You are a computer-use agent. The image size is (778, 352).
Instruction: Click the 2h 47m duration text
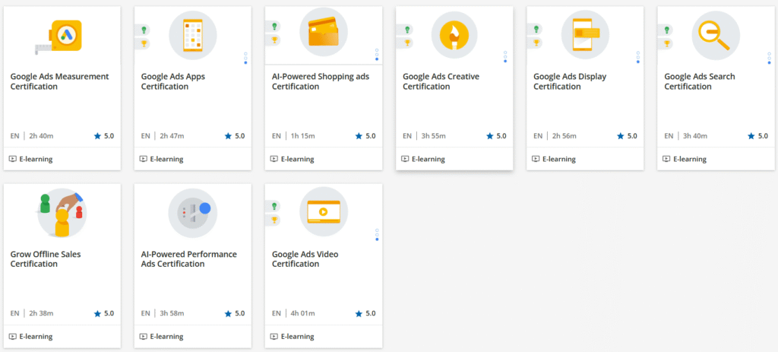click(172, 136)
